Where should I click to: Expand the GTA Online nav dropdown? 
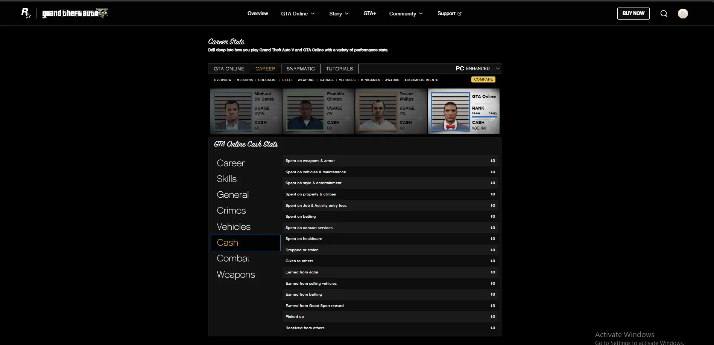298,14
